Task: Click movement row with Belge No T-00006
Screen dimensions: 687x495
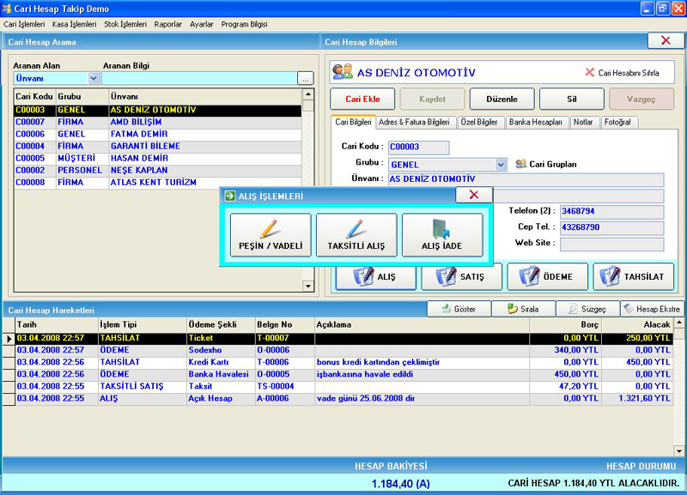Action: [344, 362]
